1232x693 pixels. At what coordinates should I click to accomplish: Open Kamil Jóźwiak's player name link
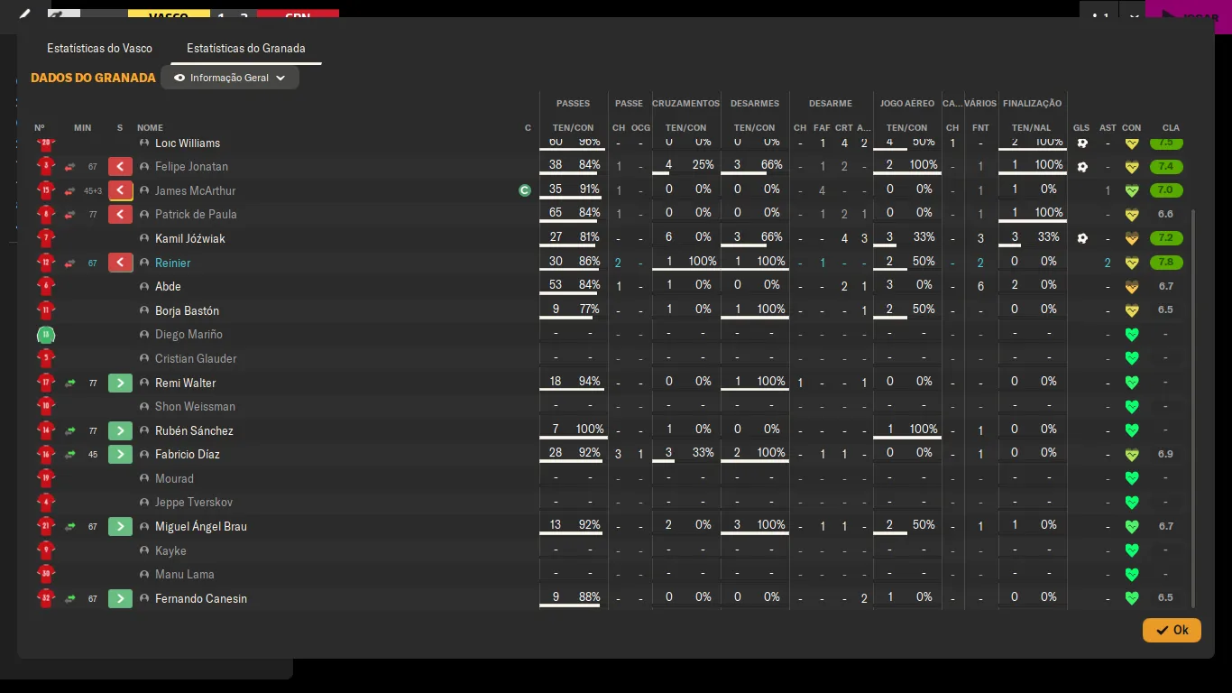coord(190,238)
